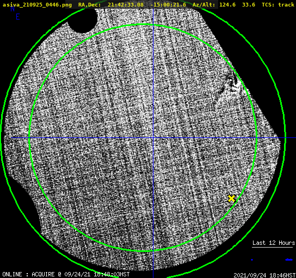Click the top of the inner green circle
The height and width of the screenshot is (278, 296).
coord(144,24)
